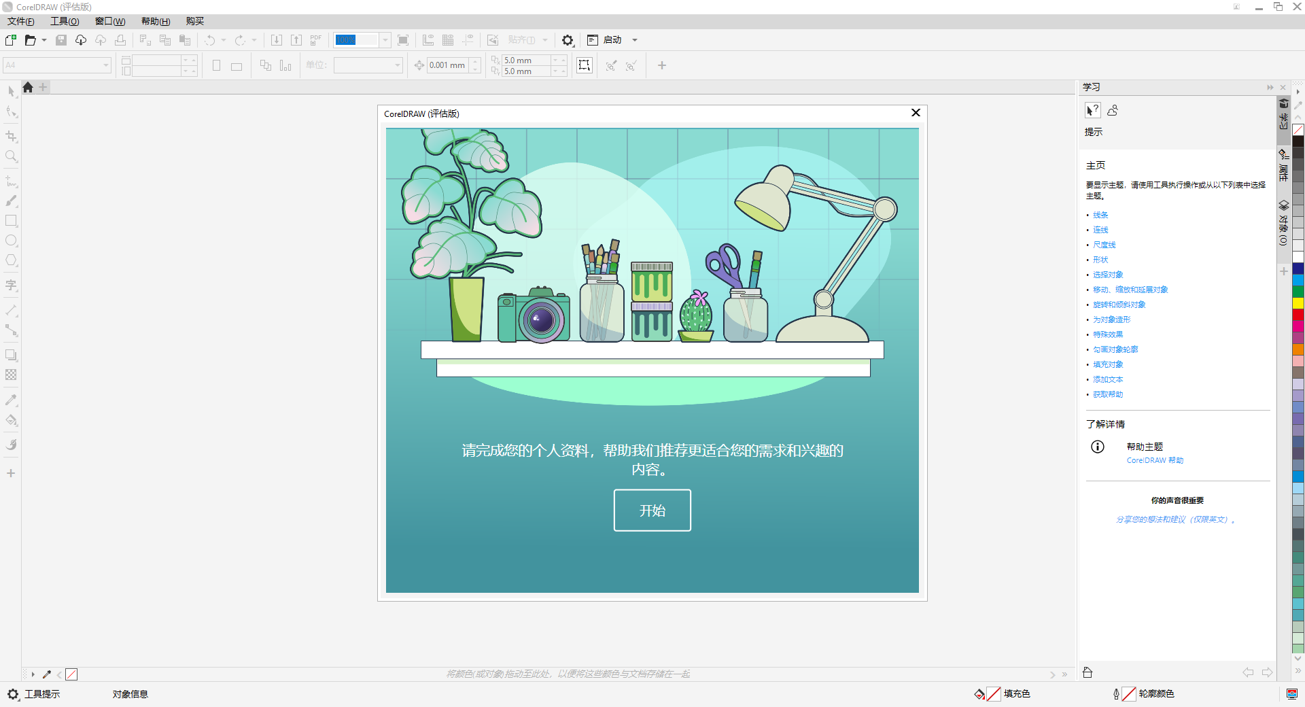The height and width of the screenshot is (707, 1305).
Task: Select the Ellipse tool
Action: pyautogui.click(x=11, y=240)
